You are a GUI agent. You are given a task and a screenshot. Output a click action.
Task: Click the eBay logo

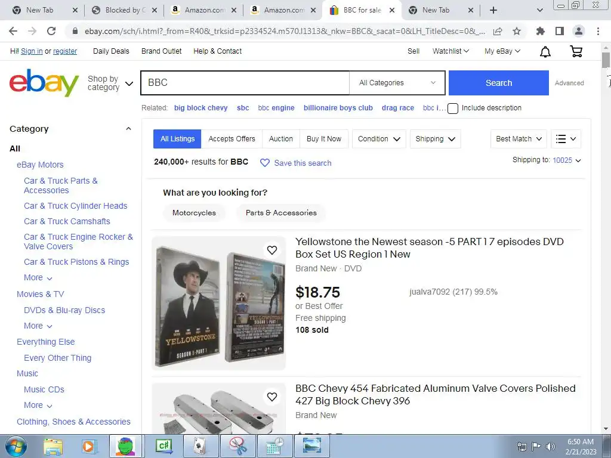click(44, 82)
